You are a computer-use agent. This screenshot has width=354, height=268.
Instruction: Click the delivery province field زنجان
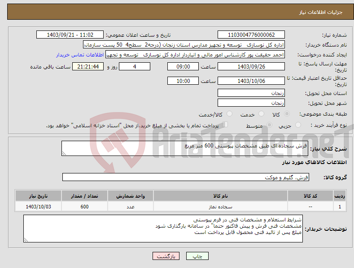click(x=251, y=93)
